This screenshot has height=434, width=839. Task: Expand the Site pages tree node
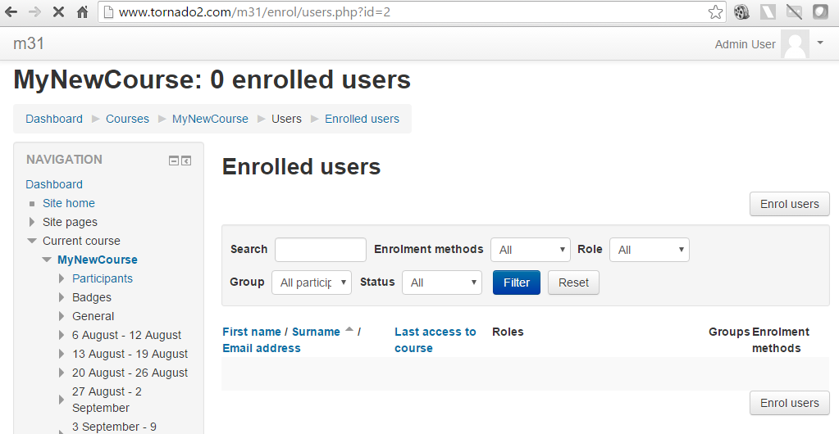[x=31, y=222]
